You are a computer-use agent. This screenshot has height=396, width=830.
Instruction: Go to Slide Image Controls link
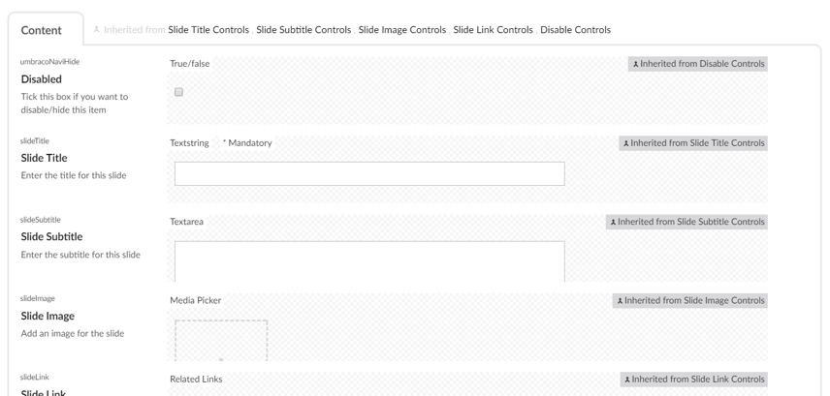(x=401, y=30)
